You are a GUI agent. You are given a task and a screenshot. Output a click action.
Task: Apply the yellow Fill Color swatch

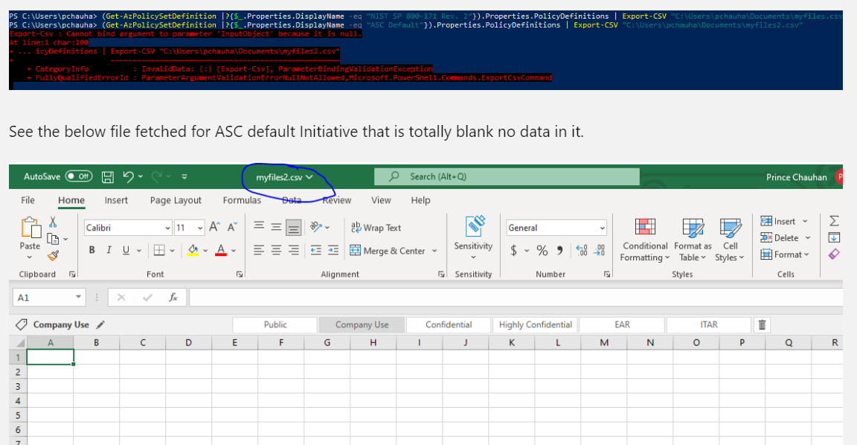pos(193,250)
